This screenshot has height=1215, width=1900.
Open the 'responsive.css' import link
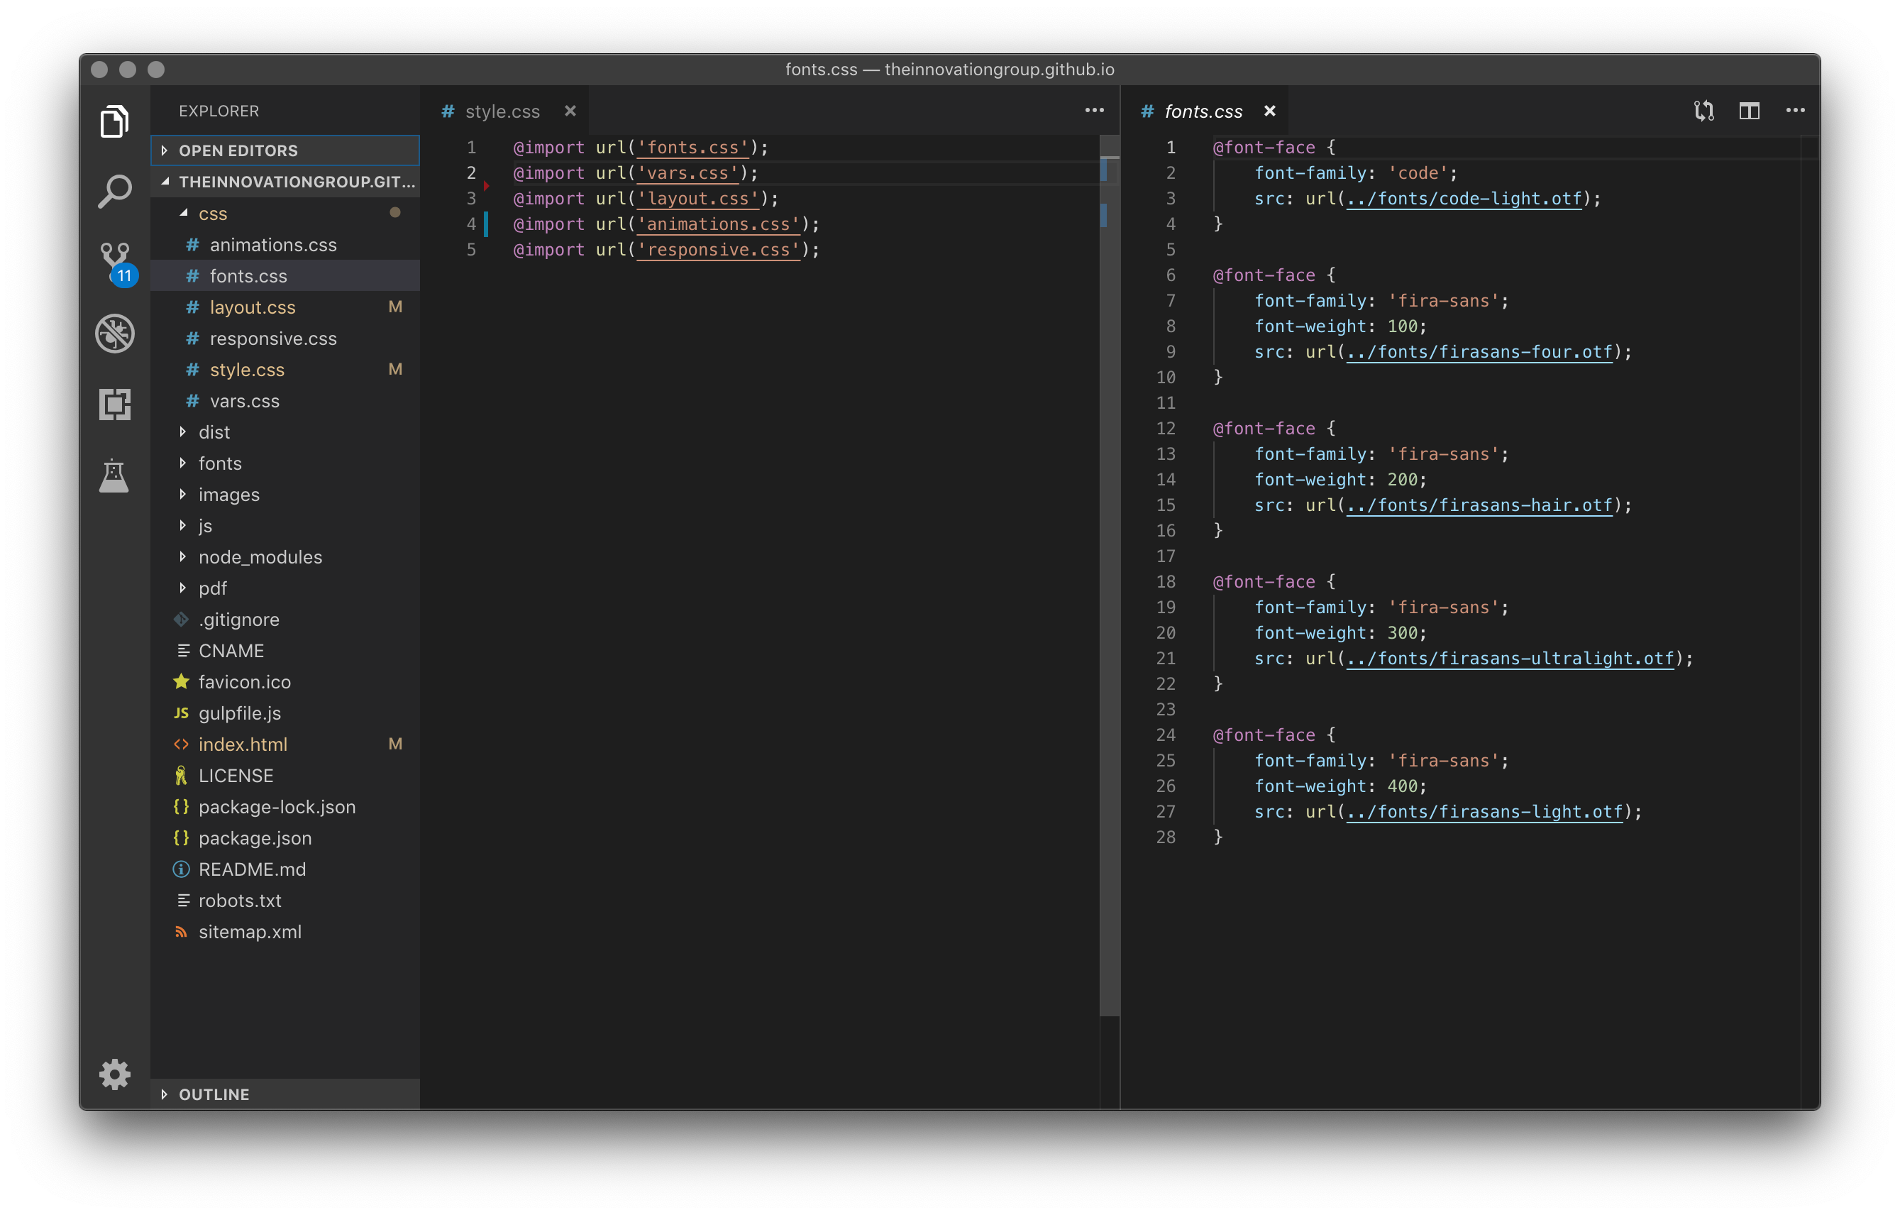[717, 250]
